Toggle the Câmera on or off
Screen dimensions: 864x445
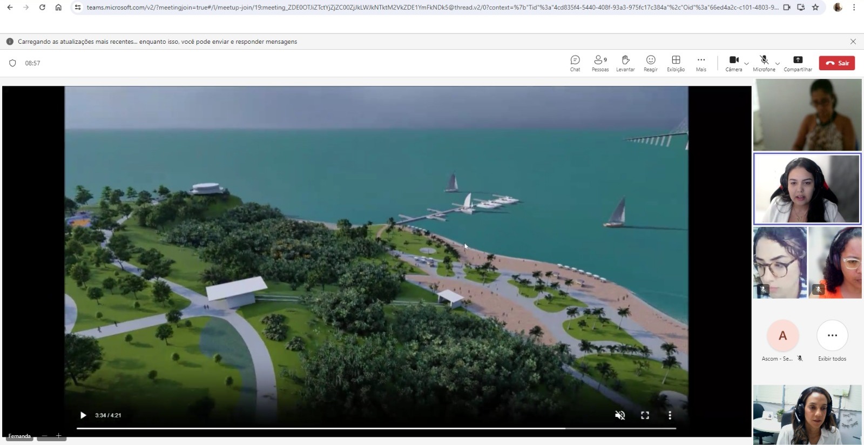click(733, 63)
